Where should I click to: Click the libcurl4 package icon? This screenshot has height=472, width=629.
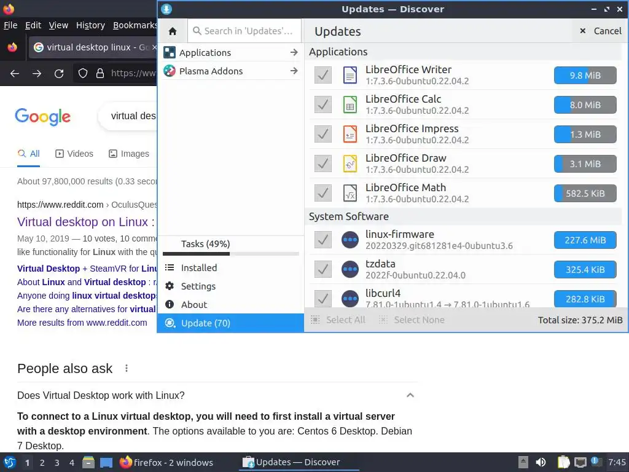coord(350,299)
